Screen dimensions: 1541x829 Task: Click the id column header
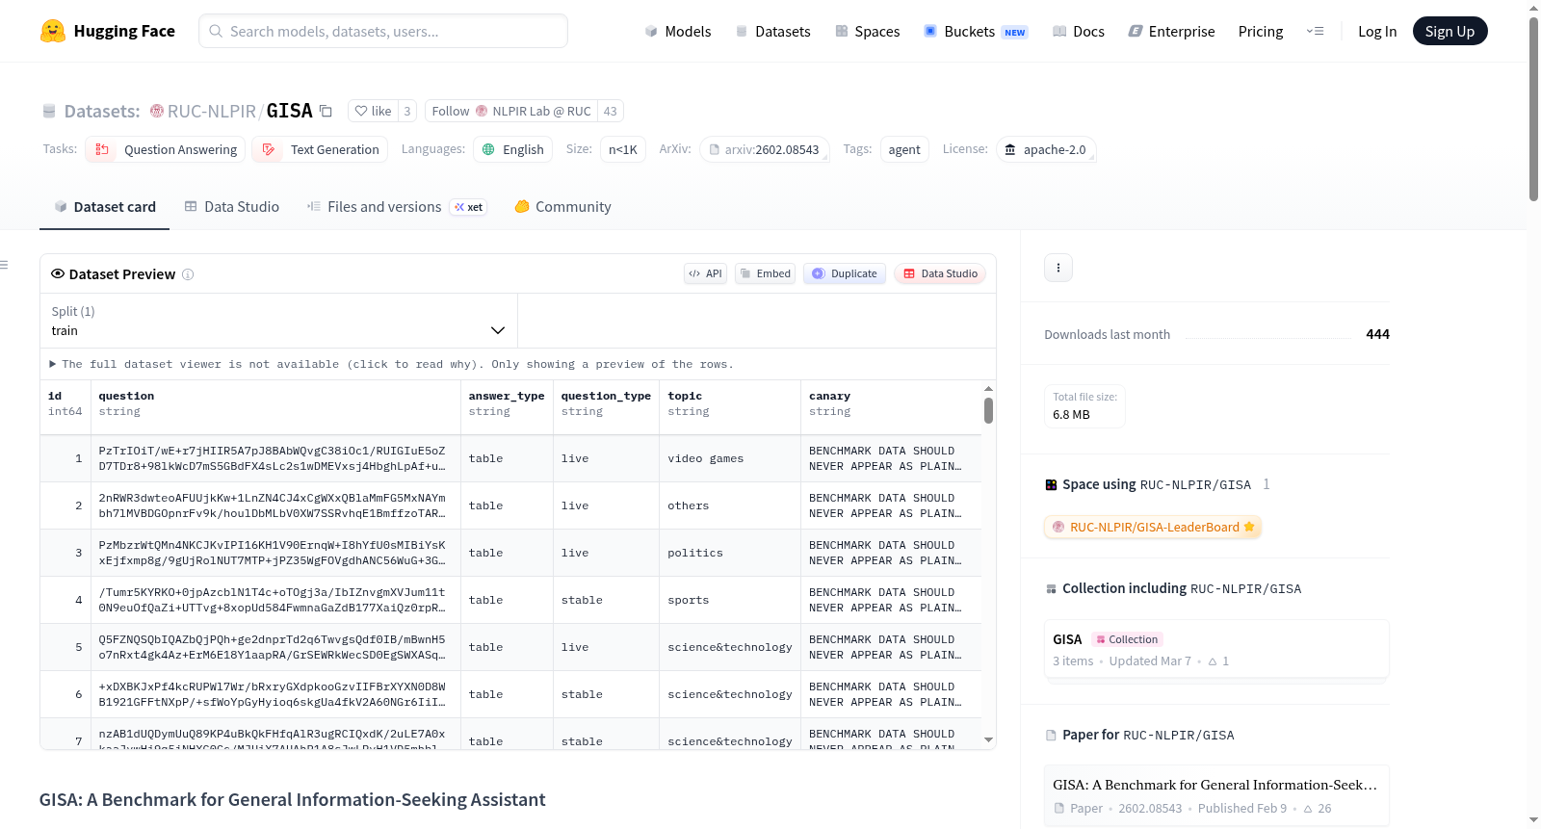65,404
